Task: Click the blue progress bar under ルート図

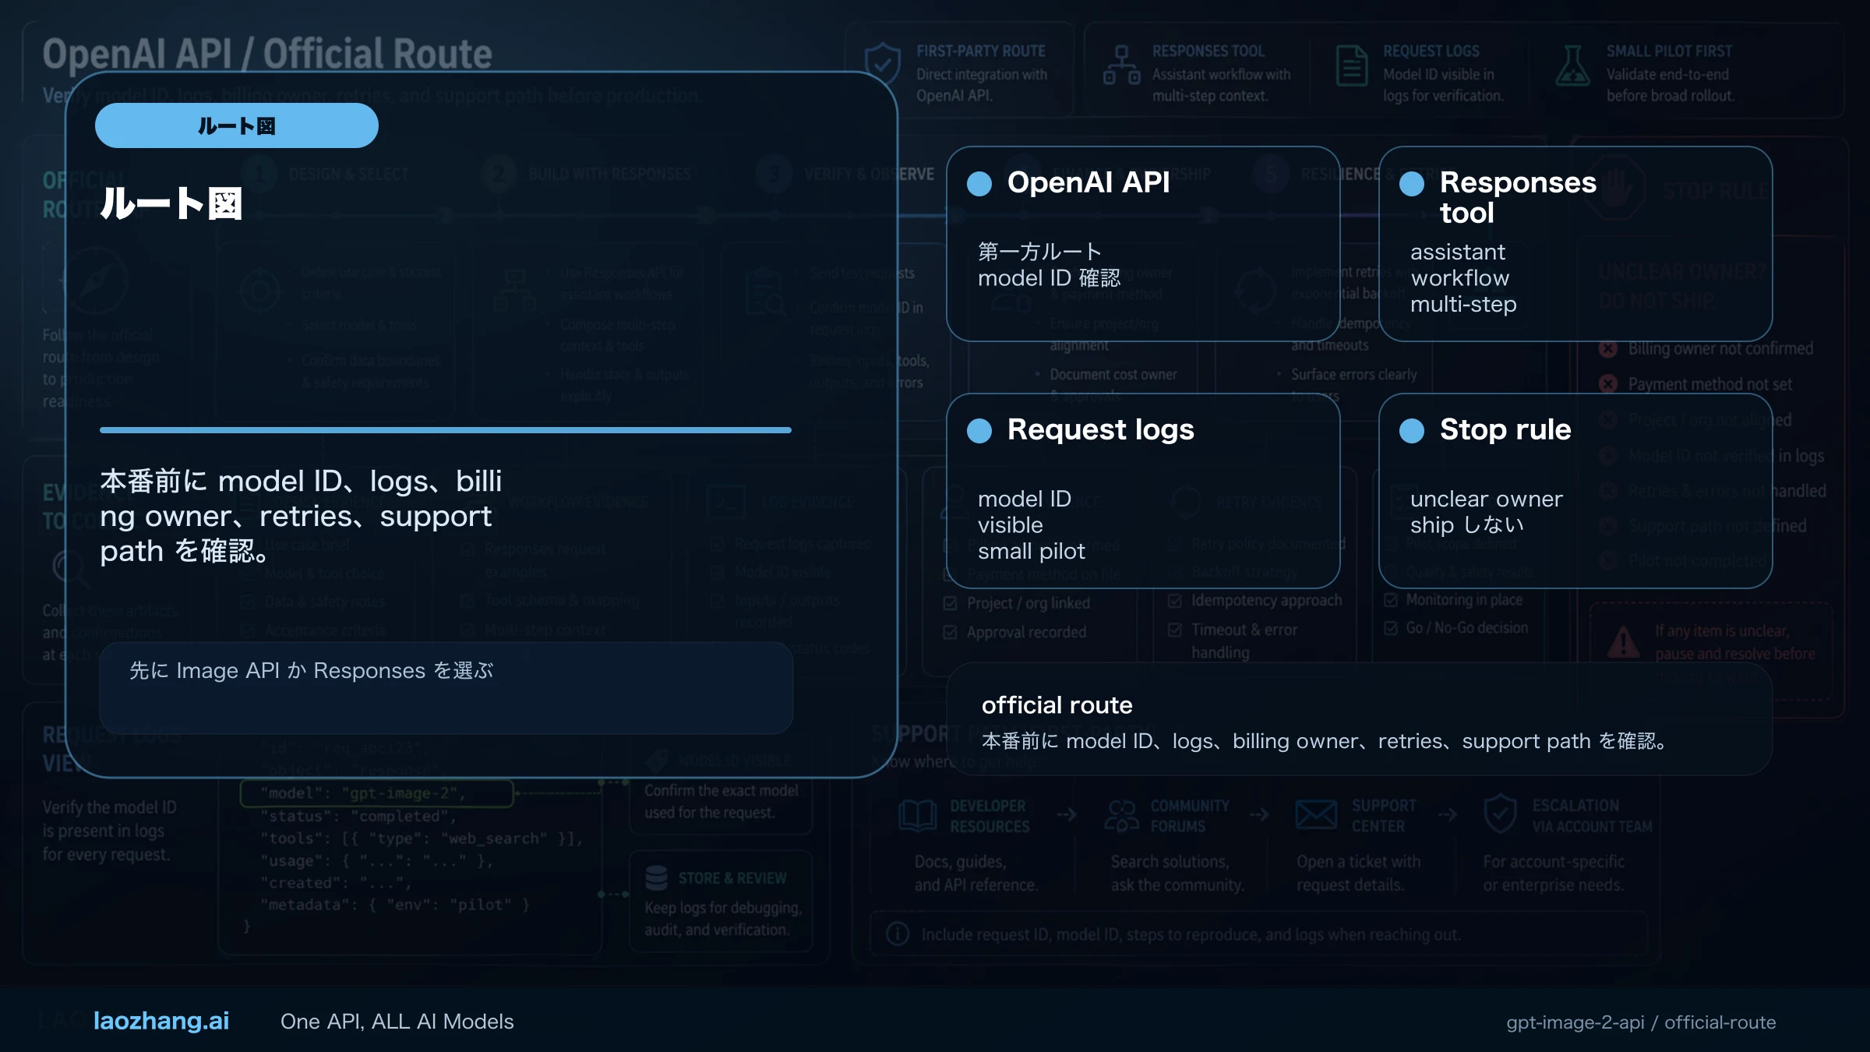Action: 446,430
